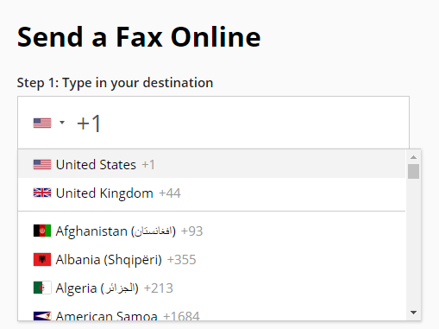Screen dimensions: 439x329
Task: Open the country selector dropdown arrow
Action: [62, 123]
